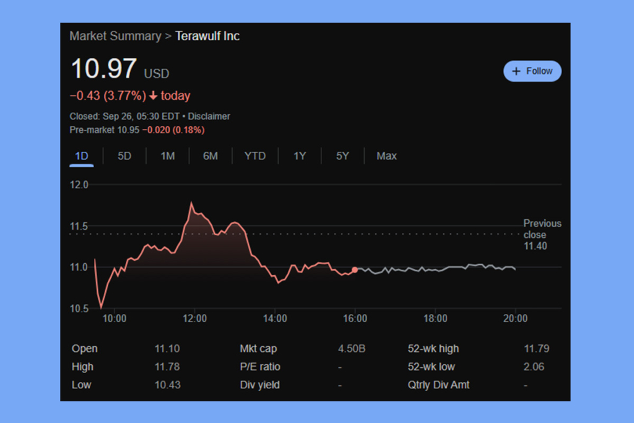Viewport: 634px width, 423px height.
Task: Click the Terawulf Inc title
Action: coord(207,37)
